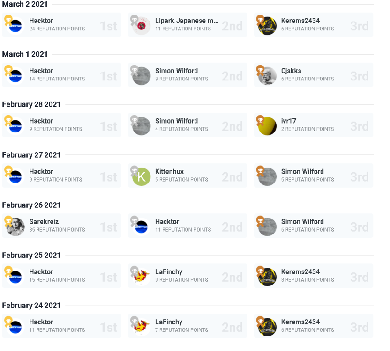Viewport: 390px width, 351px height.
Task: Select Cjskks portrait avatar on March 1
Action: coord(267,76)
